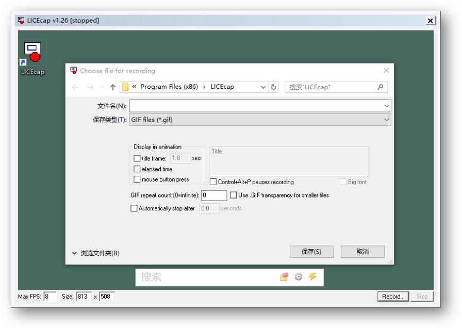Open recent locations chevron beside forward arrow

tap(102, 87)
